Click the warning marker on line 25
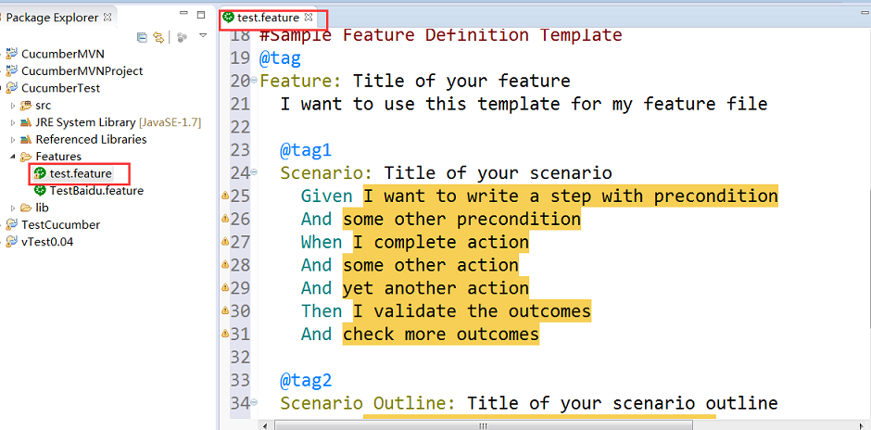 pos(224,196)
